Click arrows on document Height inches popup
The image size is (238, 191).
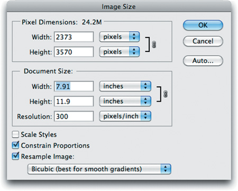pos(146,101)
